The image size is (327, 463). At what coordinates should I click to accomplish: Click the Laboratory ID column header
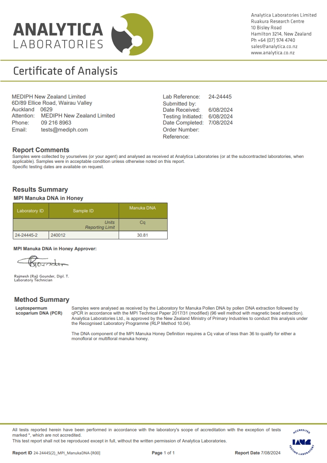[x=30, y=211]
